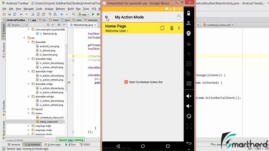The width and height of the screenshot is (269, 151).
Task: Run the app with green play button
Action: click(x=93, y=14)
